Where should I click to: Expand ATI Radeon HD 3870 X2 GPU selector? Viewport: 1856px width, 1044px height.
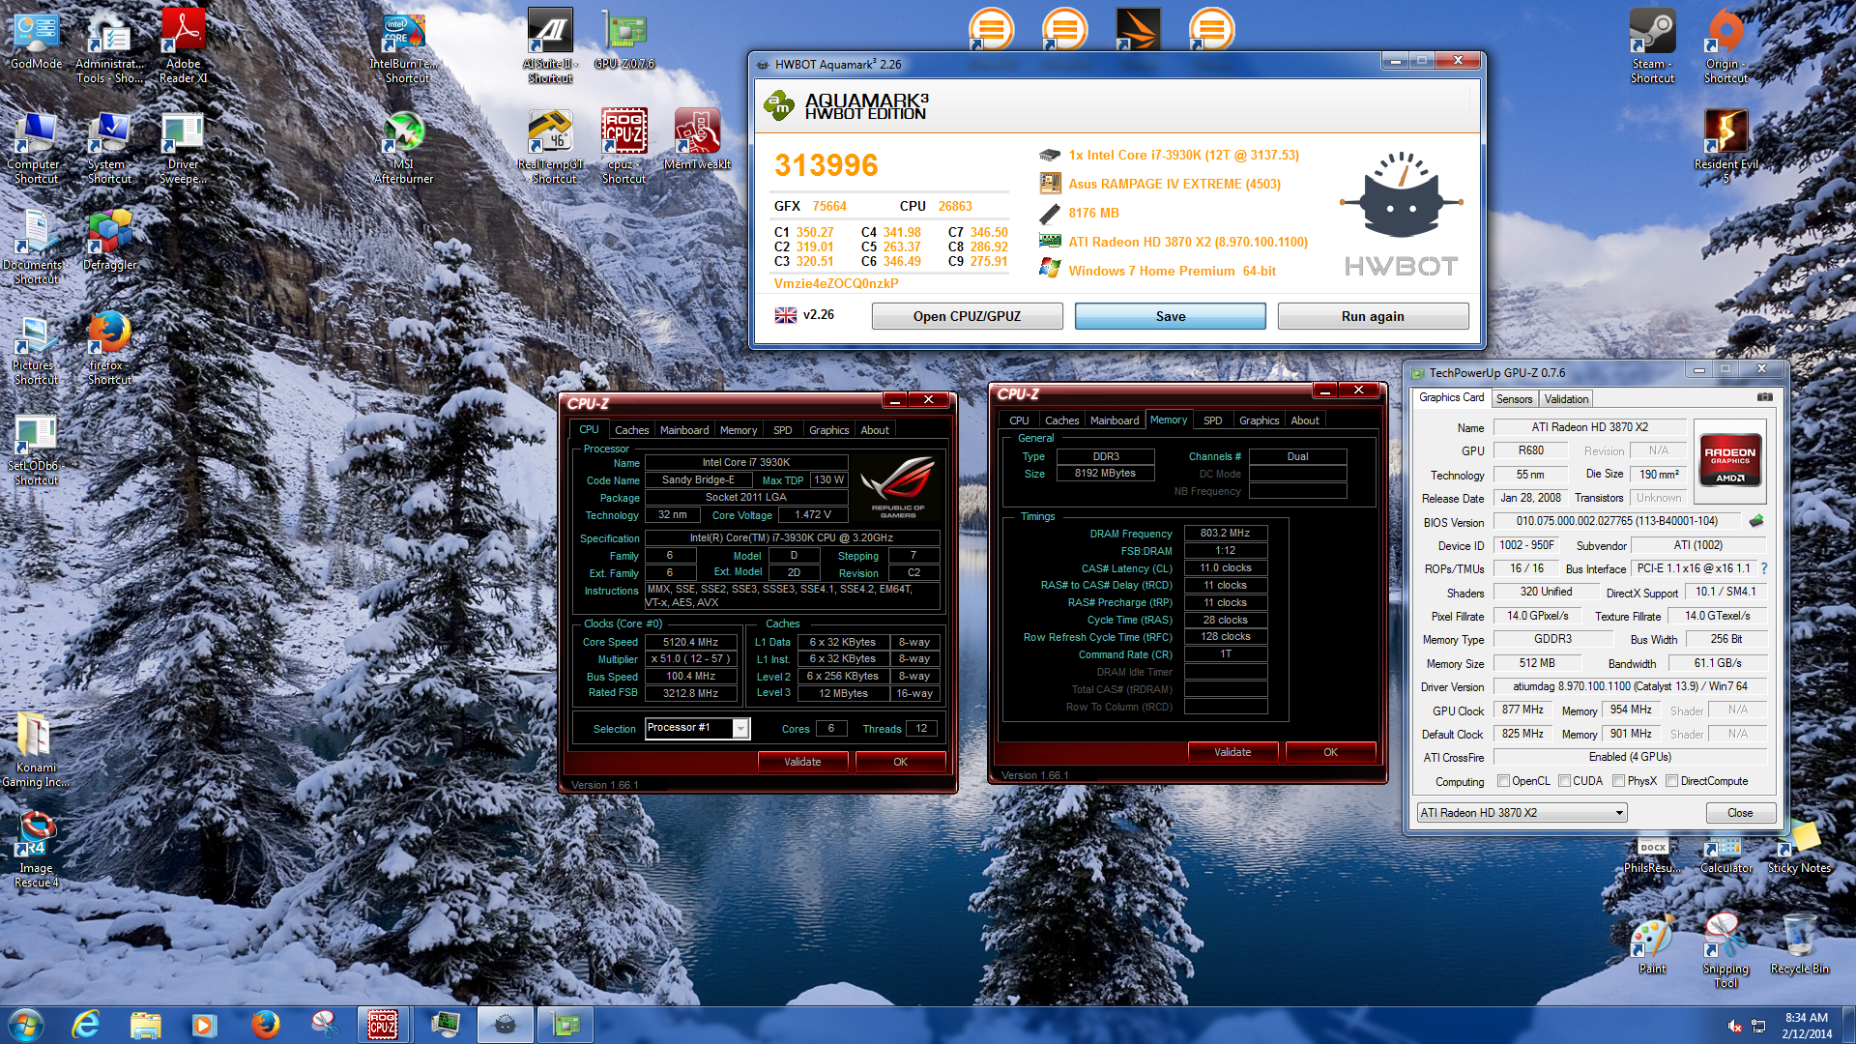click(x=1522, y=813)
